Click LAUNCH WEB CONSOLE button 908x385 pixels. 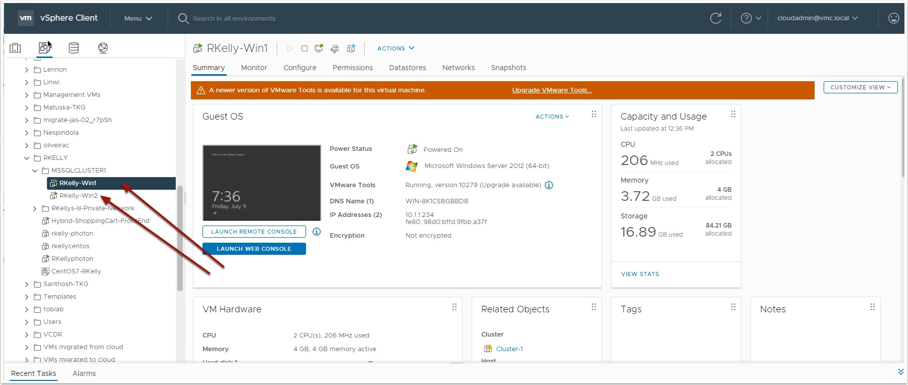click(x=254, y=249)
